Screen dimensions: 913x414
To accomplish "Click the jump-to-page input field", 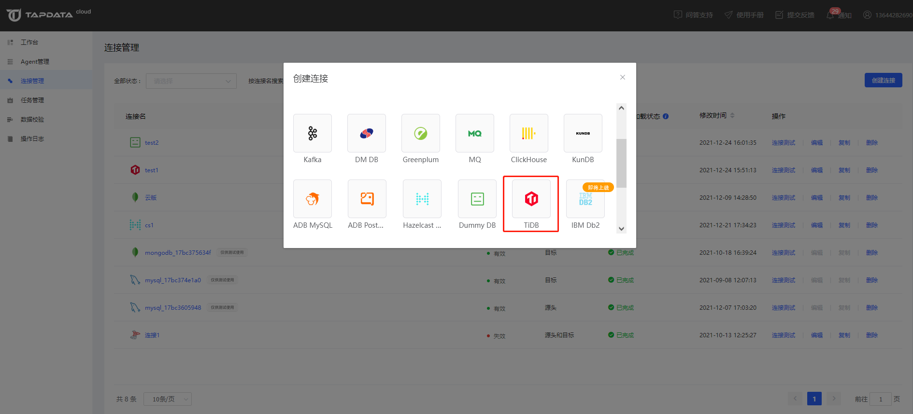I will tap(881, 399).
